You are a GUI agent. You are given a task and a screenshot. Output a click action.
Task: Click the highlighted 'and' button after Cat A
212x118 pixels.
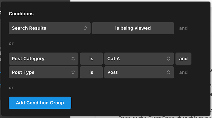pos(183,59)
